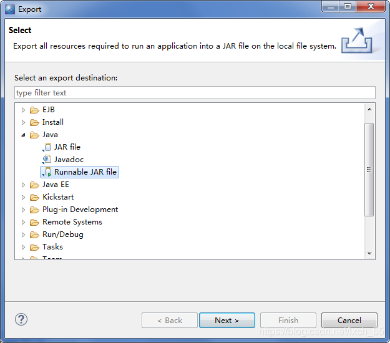The image size is (390, 343).
Task: Click the Eclipse icon in title bar
Action: pos(10,9)
